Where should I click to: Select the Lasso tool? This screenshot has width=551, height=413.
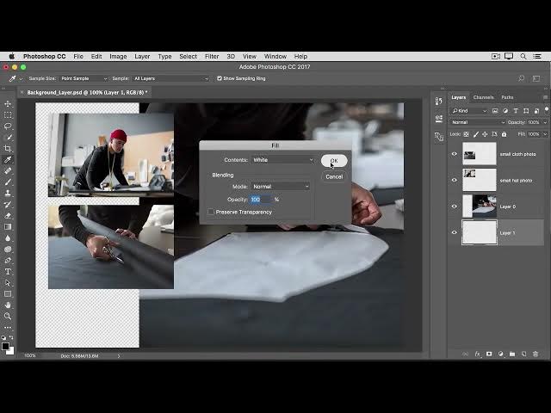(x=8, y=126)
